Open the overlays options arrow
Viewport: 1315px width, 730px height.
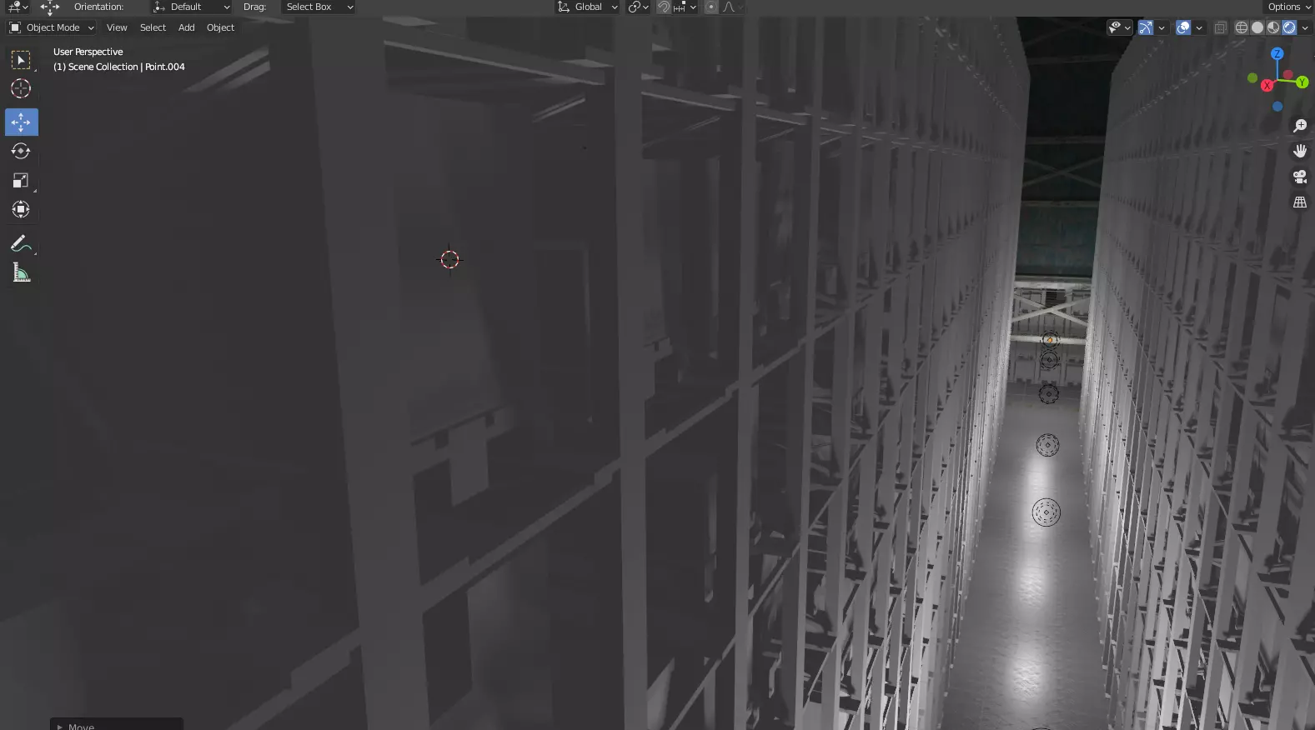(x=1199, y=27)
